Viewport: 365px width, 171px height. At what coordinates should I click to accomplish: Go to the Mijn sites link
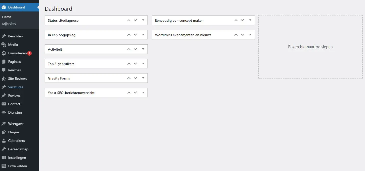click(x=9, y=24)
